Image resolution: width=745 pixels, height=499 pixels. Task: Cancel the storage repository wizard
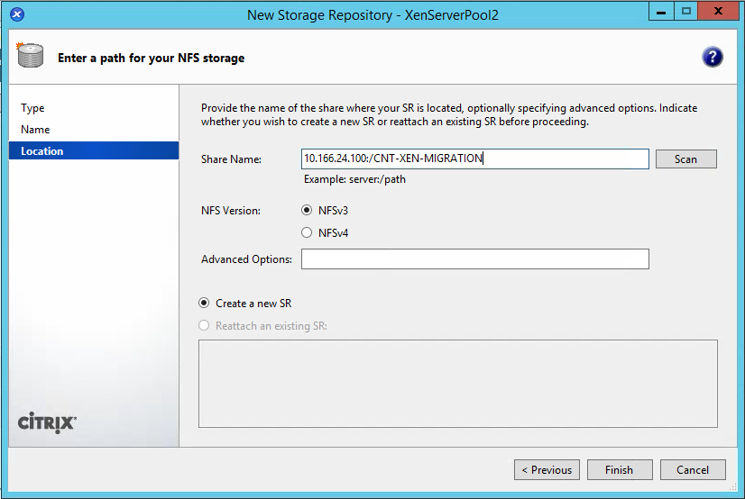[693, 469]
